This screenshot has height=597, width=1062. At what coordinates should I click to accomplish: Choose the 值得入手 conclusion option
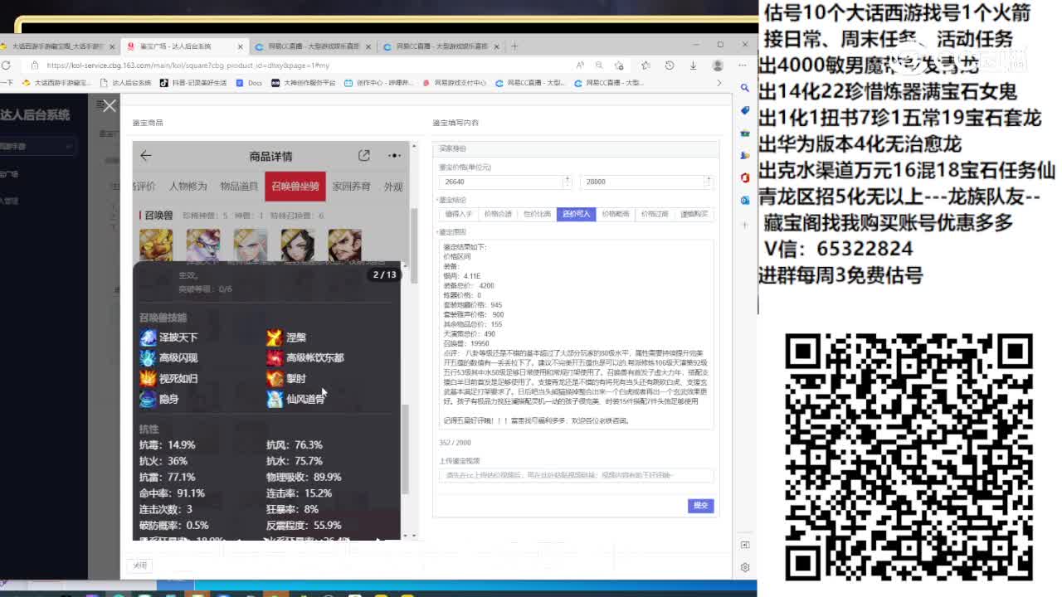click(459, 214)
